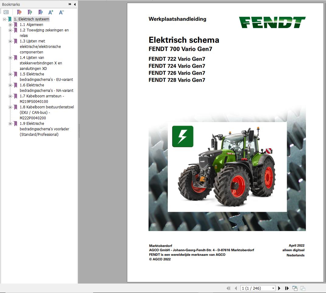Hide the Bookmarks pane with left triangle
Screen dimensions: 326x293
[x=75, y=4]
